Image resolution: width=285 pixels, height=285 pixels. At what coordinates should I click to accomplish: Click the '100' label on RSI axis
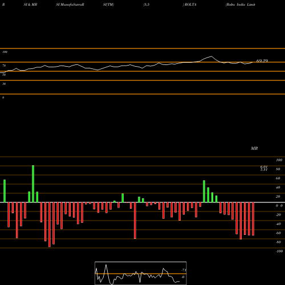(x=5, y=52)
